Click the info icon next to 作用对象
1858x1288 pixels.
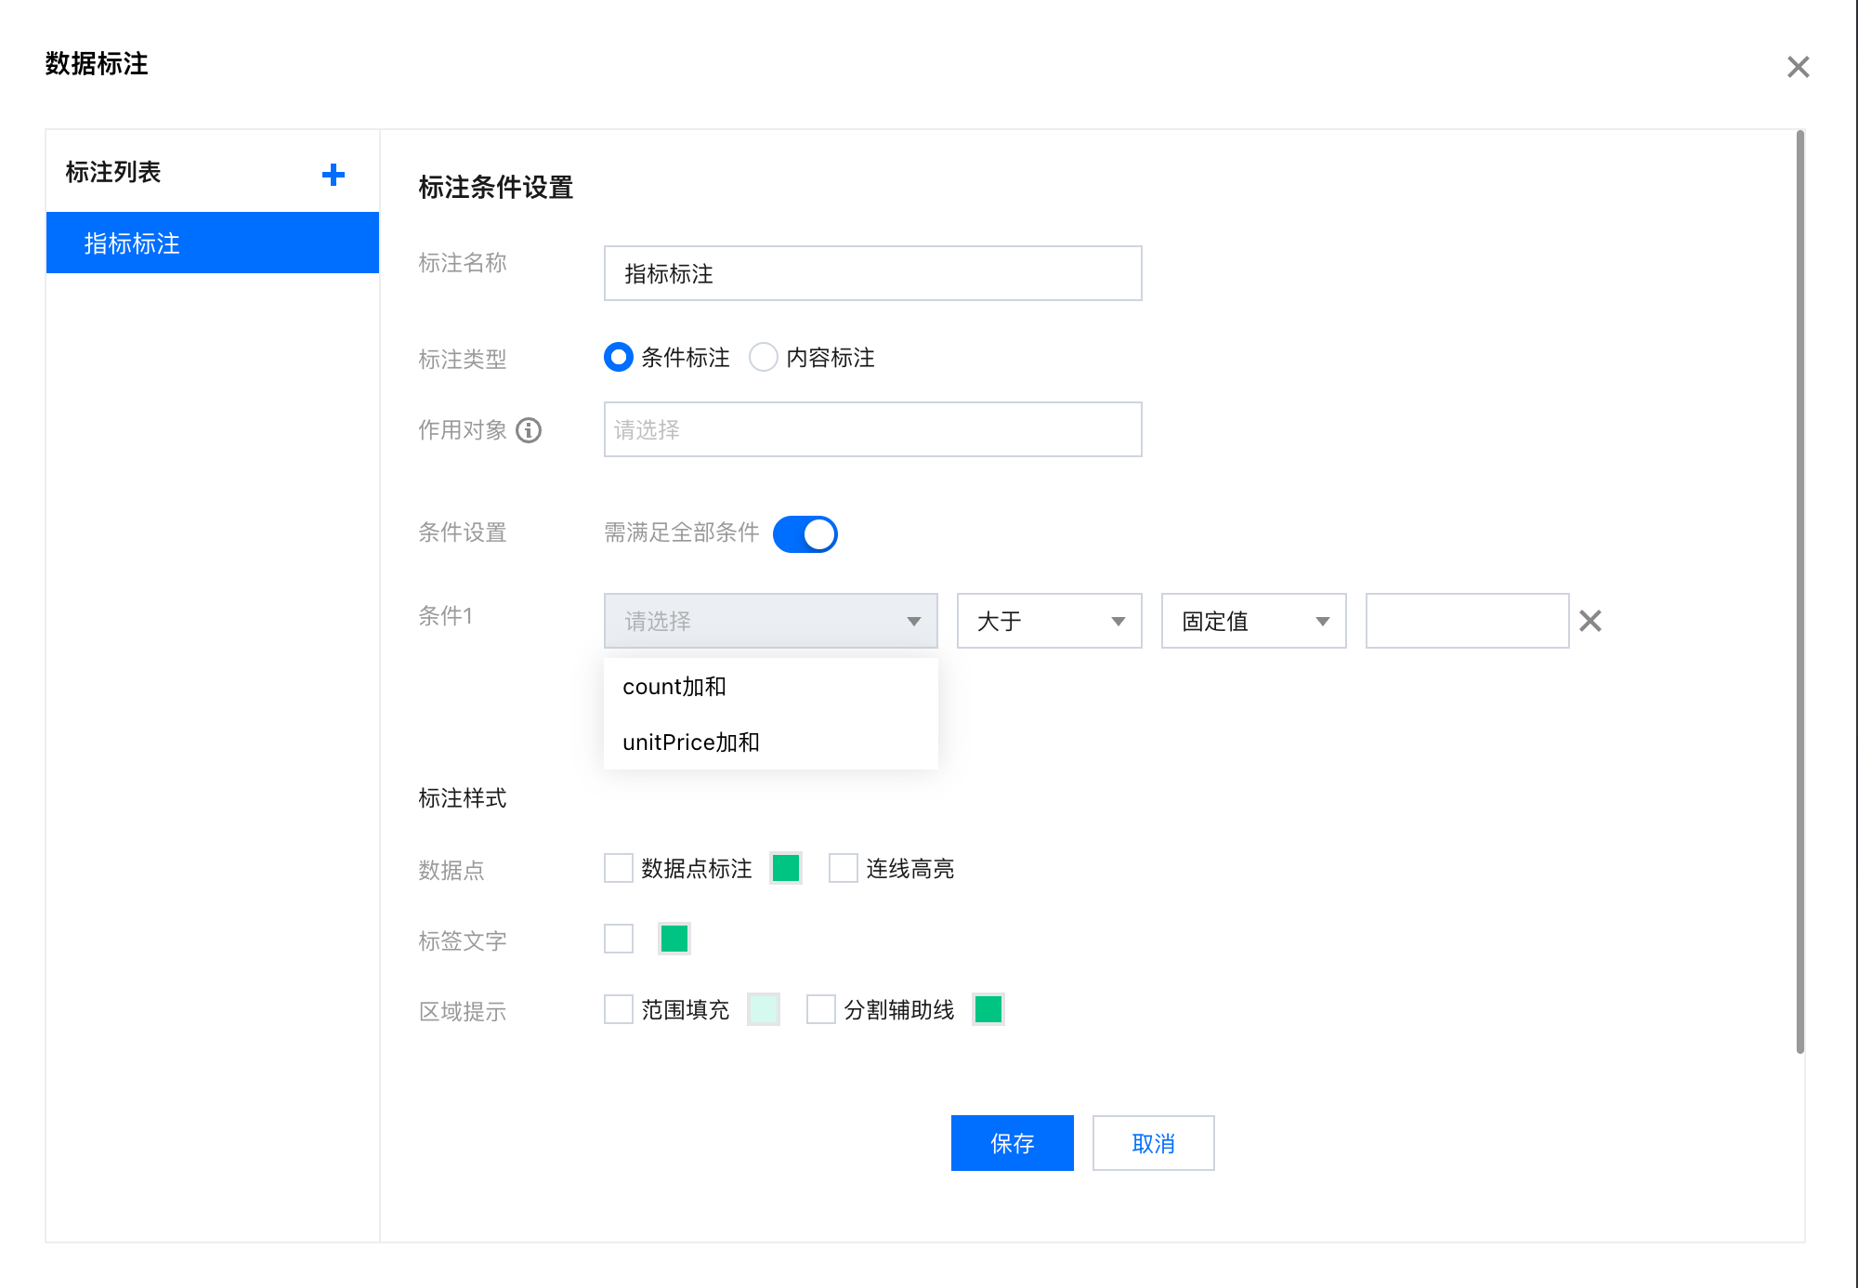530,429
